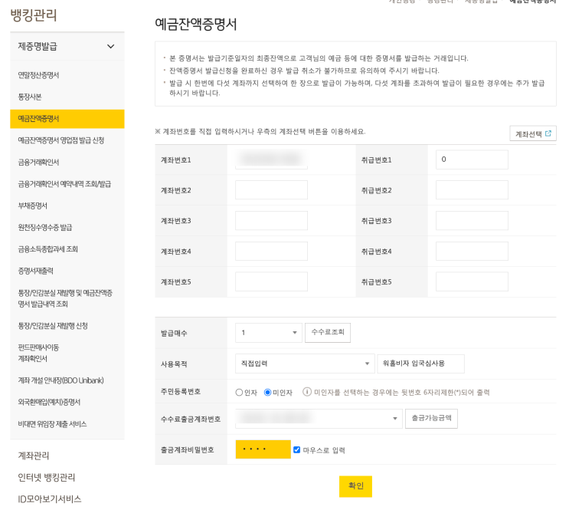Click the 취급번호2 input field
Screen dimensions: 569x510
click(x=472, y=190)
